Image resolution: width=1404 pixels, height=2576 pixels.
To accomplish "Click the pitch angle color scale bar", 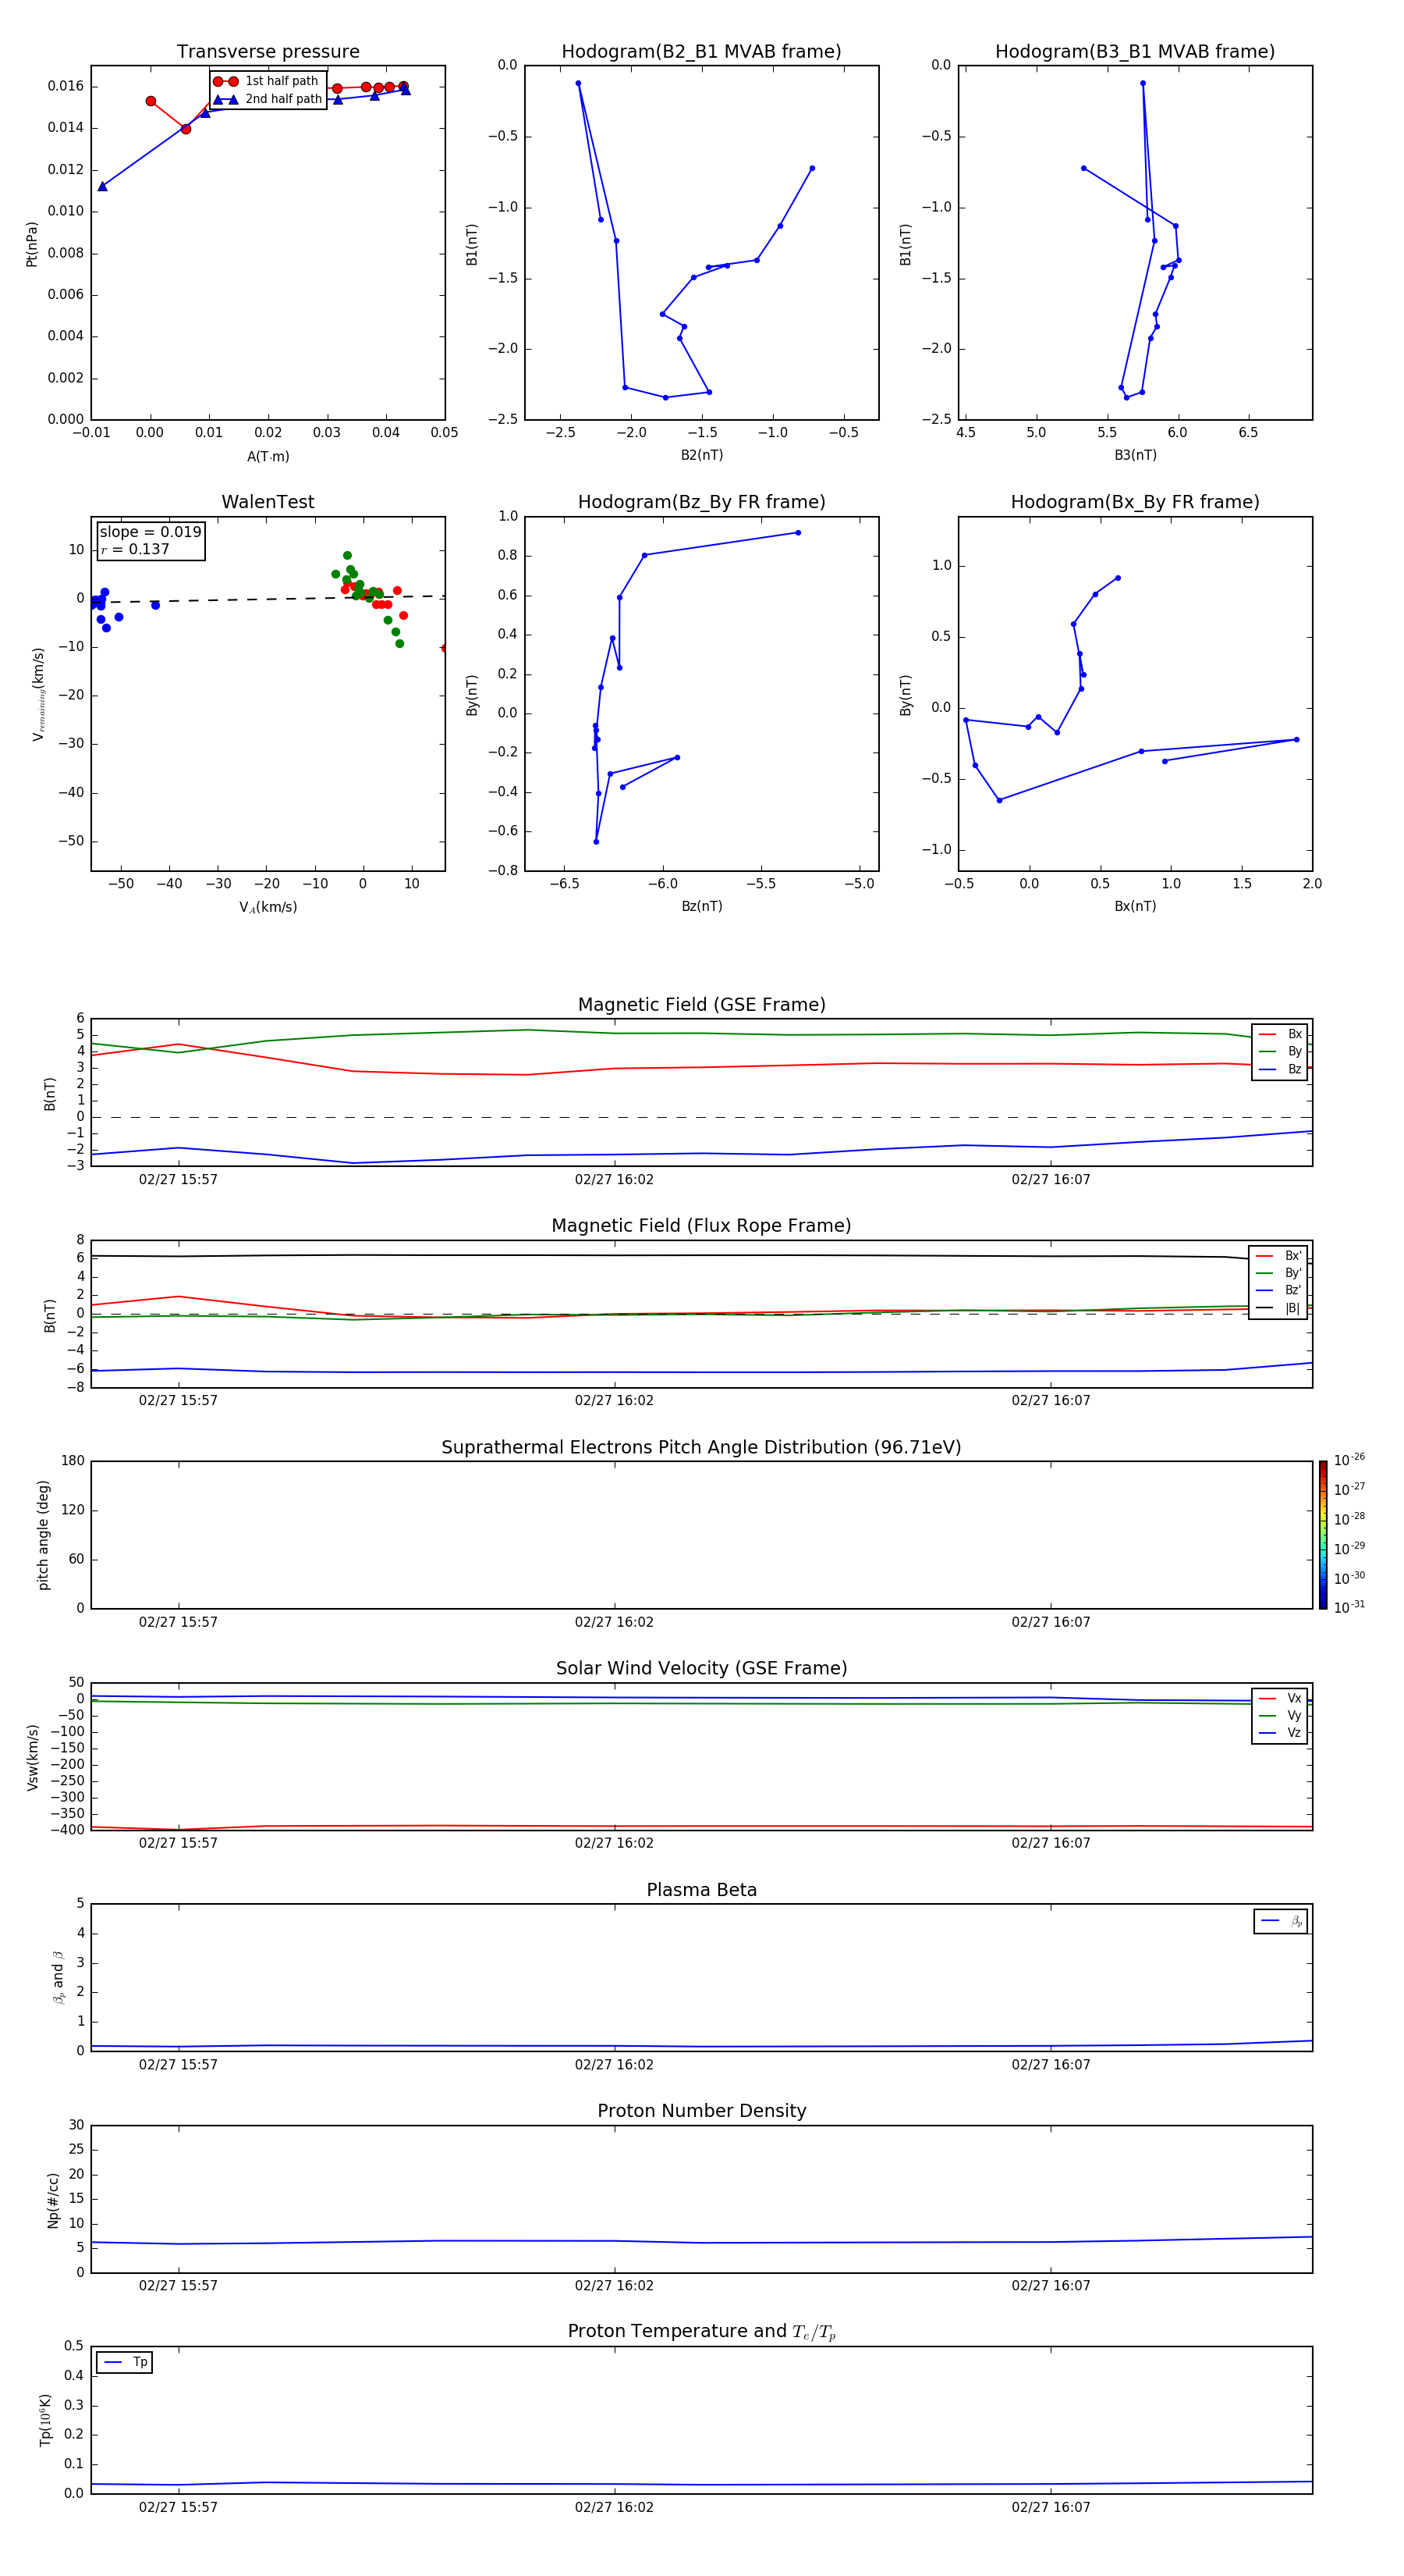I will coord(1323,1535).
